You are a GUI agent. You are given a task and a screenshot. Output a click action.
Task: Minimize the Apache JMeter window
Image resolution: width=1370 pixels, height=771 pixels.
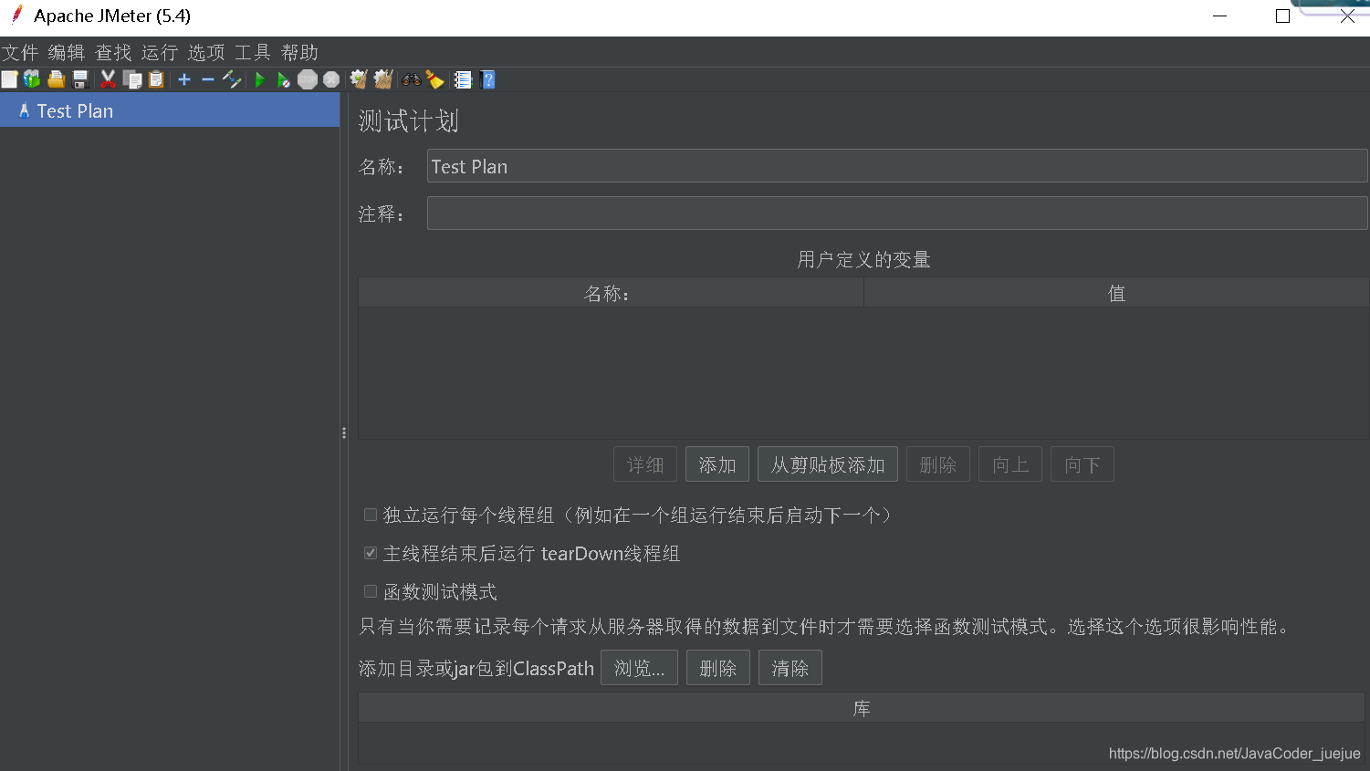coord(1219,16)
